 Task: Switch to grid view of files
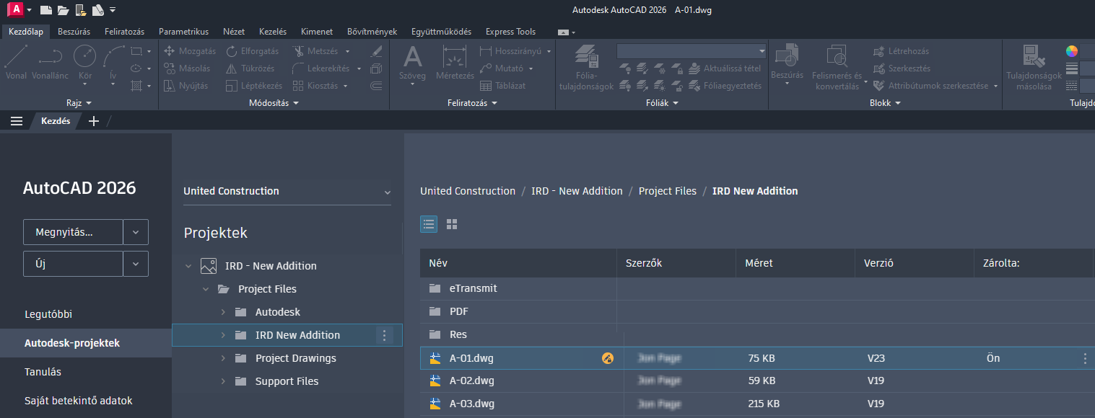(x=452, y=224)
